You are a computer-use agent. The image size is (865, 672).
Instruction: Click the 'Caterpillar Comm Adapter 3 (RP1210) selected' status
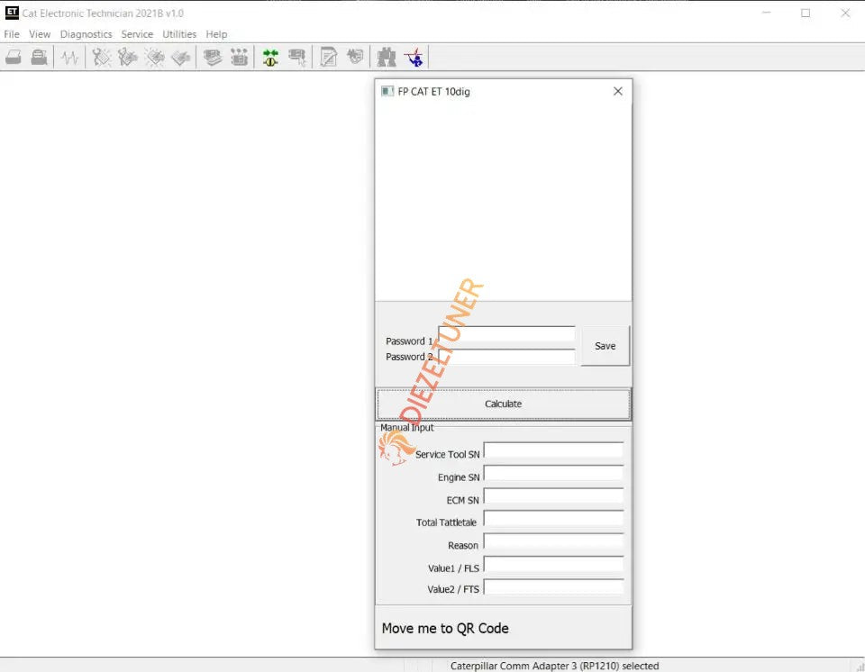[554, 666]
